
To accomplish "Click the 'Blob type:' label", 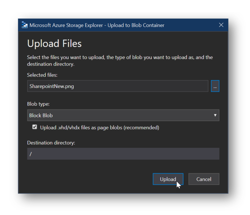I will [38, 104].
